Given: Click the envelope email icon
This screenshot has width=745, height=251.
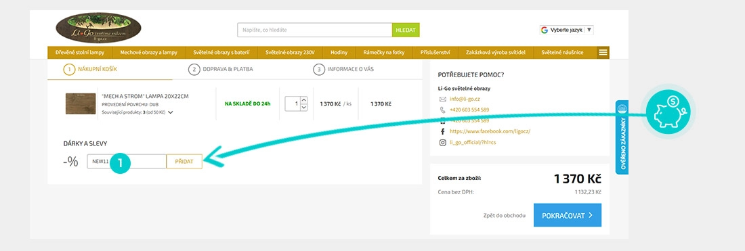Looking at the screenshot, I should point(443,99).
